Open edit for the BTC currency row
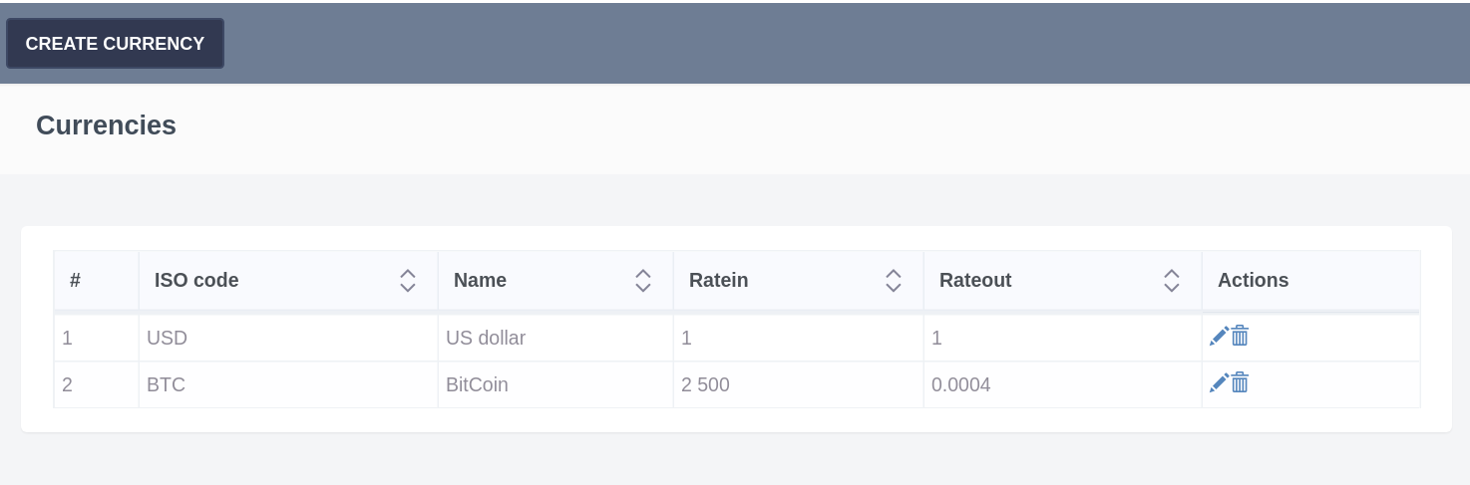Viewport: 1470px width, 485px height. tap(1218, 383)
